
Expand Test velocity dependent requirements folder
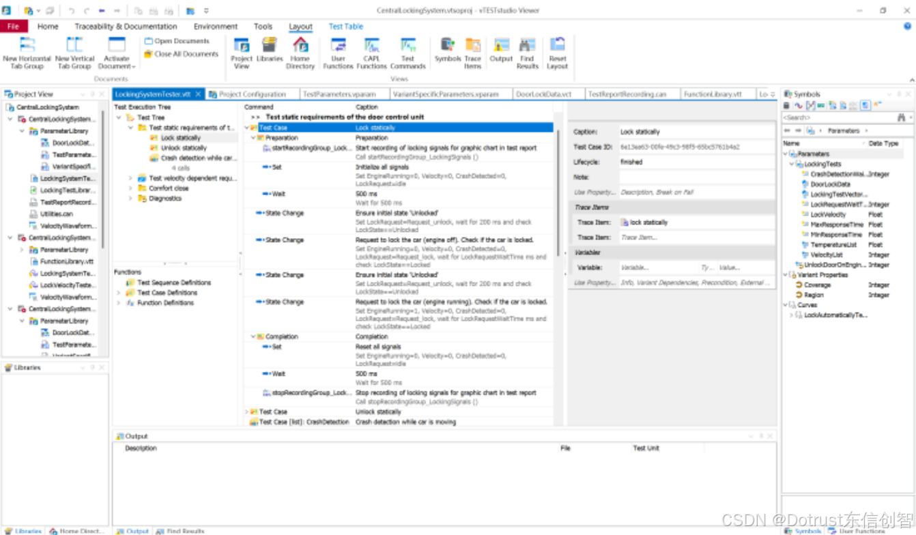(130, 178)
